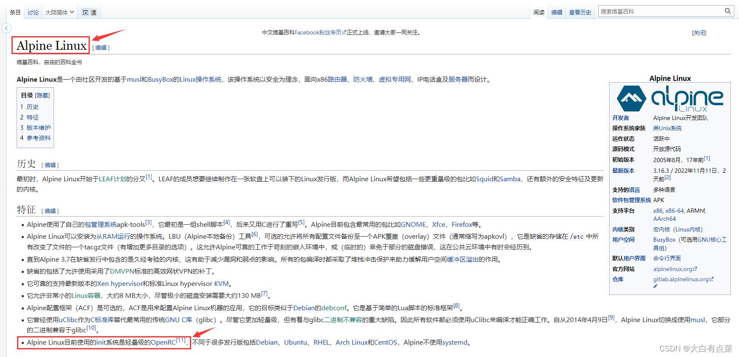739x357 pixels.
Task: Open the Xfce link
Action: 438,224
